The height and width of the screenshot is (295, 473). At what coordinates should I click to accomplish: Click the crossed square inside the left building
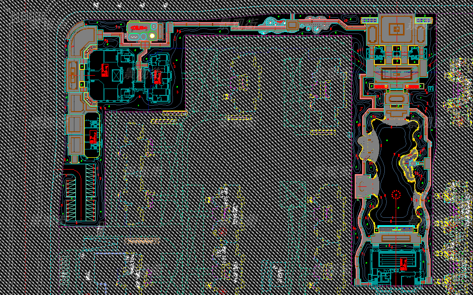point(117,76)
